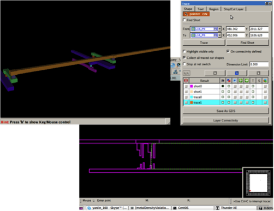Viewport: 274px width, 211px height.
Task: Toggle the pointer ON button
Action: click(196, 14)
